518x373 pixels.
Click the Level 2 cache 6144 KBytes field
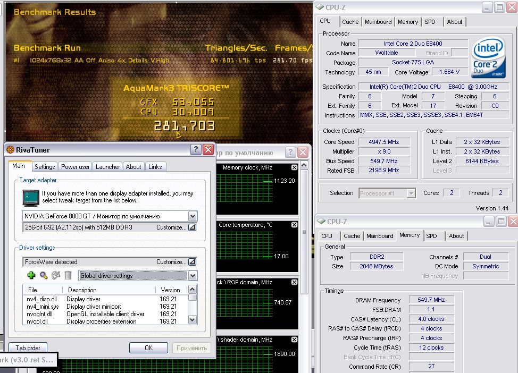tap(482, 161)
